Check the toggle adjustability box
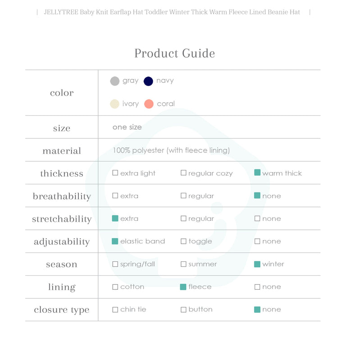The image size is (347, 347). click(x=183, y=241)
